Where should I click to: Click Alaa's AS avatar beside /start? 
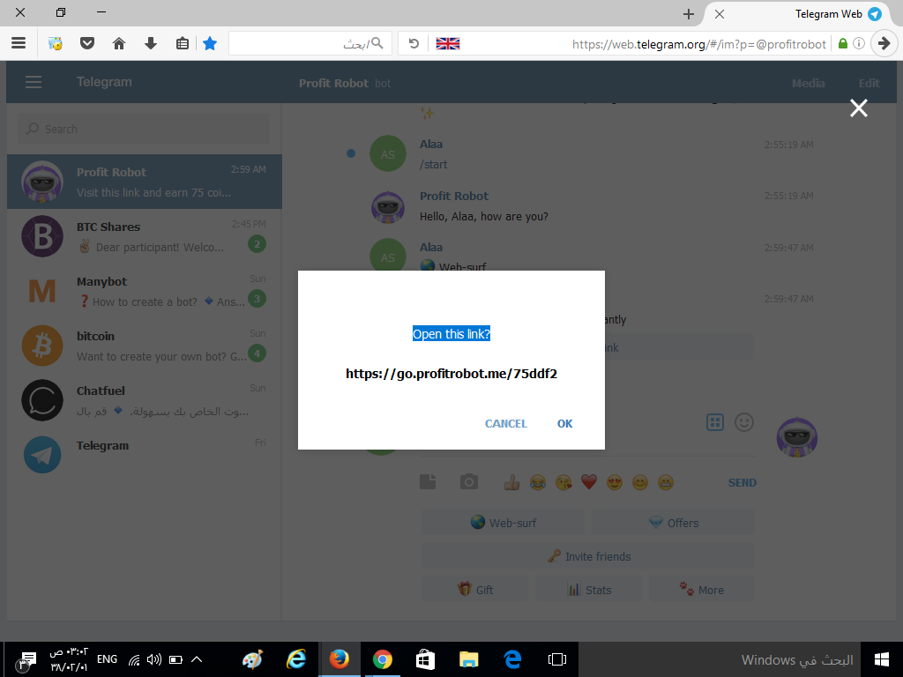[x=388, y=153]
